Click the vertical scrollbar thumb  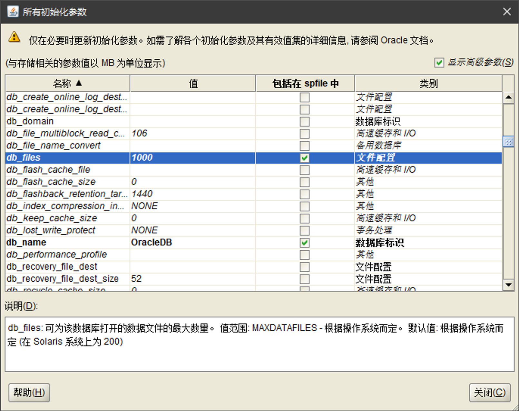[x=508, y=141]
